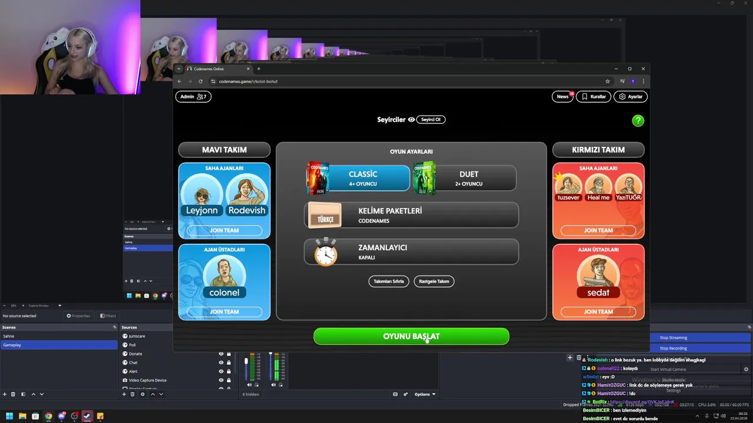The image size is (753, 423).
Task: Click the Leyjonn player avatar
Action: 202,194
